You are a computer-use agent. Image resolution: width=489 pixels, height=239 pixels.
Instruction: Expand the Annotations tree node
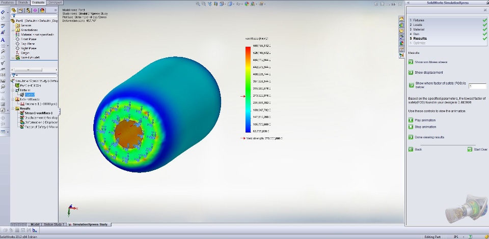click(x=13, y=30)
